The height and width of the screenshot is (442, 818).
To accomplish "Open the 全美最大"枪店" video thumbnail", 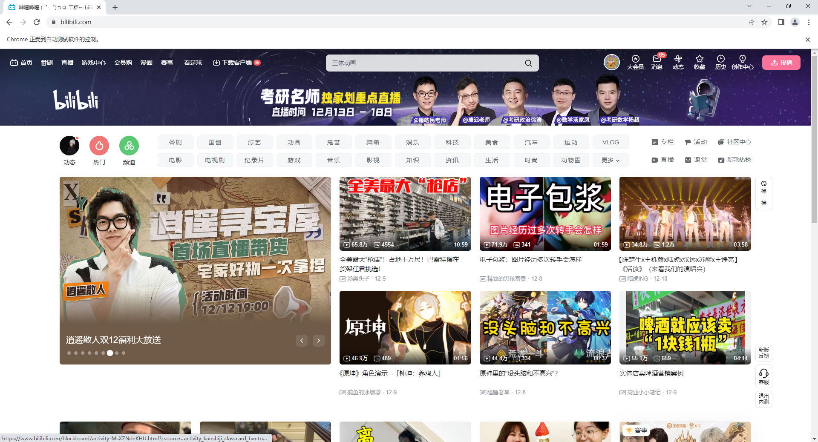I will [405, 214].
